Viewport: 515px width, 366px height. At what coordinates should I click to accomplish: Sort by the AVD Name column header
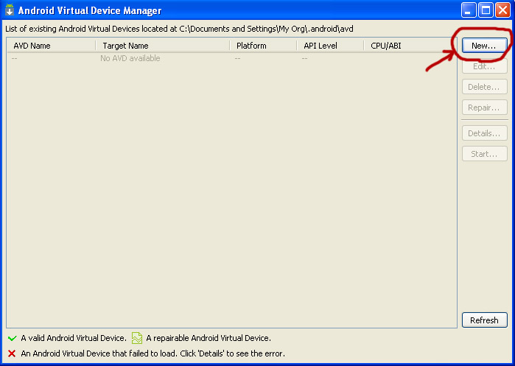[x=50, y=46]
